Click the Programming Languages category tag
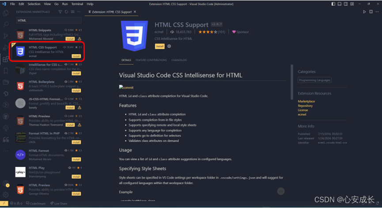The image size is (382, 208). [314, 80]
